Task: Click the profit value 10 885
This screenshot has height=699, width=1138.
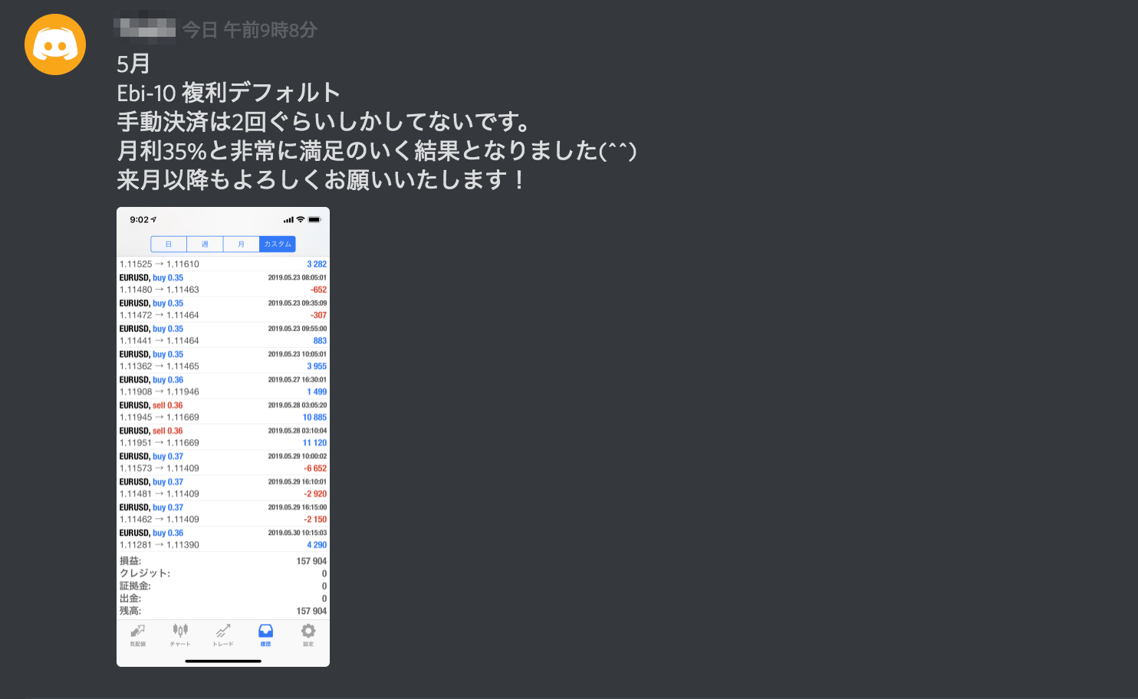Action: pyautogui.click(x=314, y=418)
